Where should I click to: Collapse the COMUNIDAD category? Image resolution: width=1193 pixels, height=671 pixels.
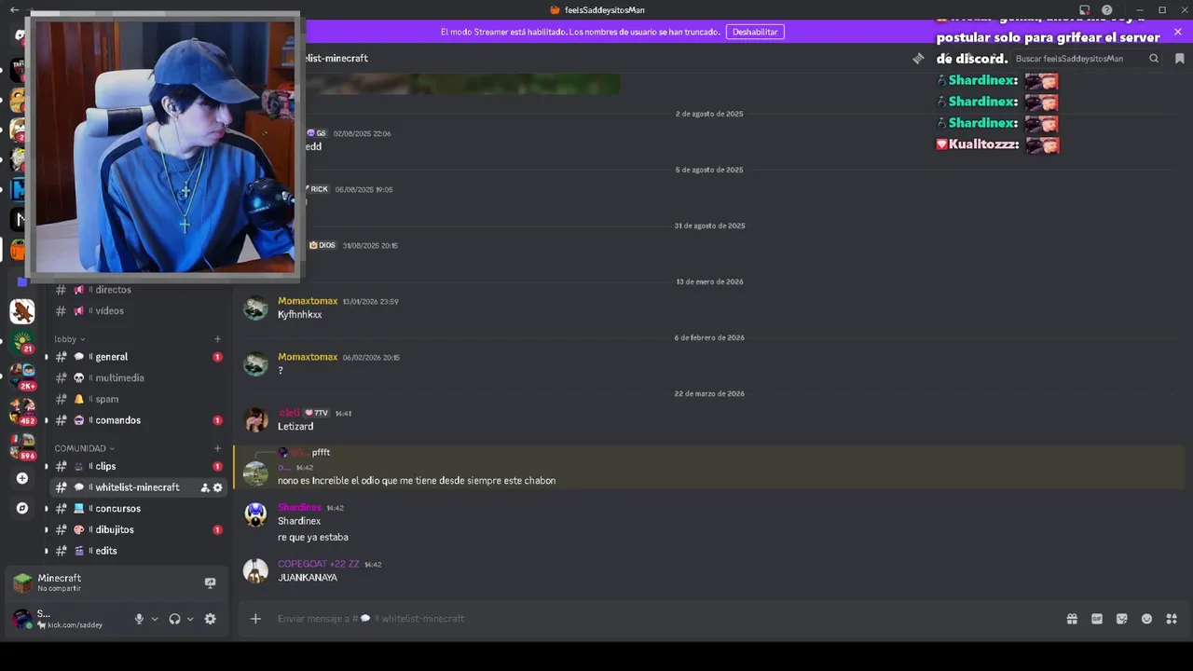pos(85,448)
